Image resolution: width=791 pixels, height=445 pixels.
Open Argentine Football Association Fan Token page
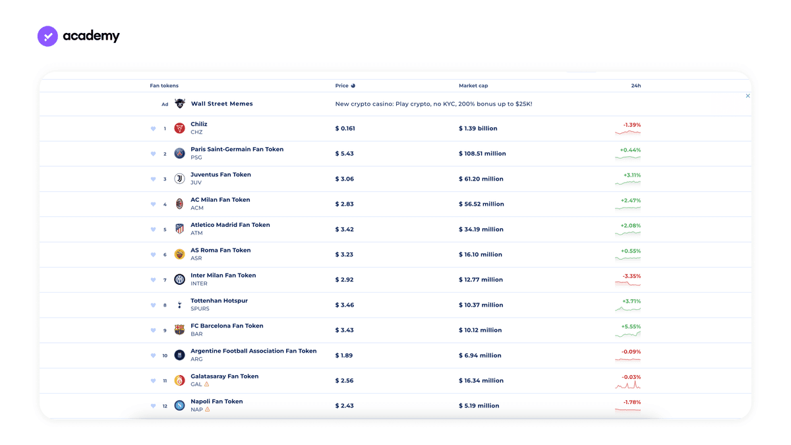254,351
